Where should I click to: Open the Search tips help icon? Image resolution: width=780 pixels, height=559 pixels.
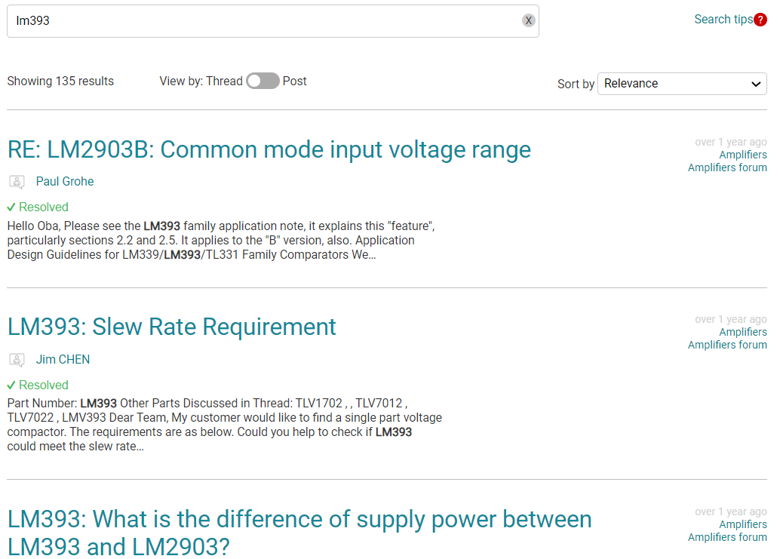[760, 20]
